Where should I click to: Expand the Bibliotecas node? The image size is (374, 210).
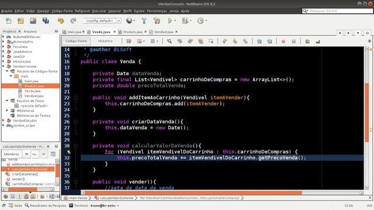[x=7, y=111]
